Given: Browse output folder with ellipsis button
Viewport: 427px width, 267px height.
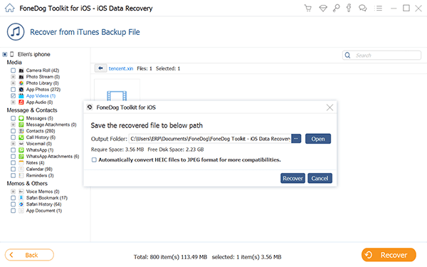Looking at the screenshot, I should (296, 138).
